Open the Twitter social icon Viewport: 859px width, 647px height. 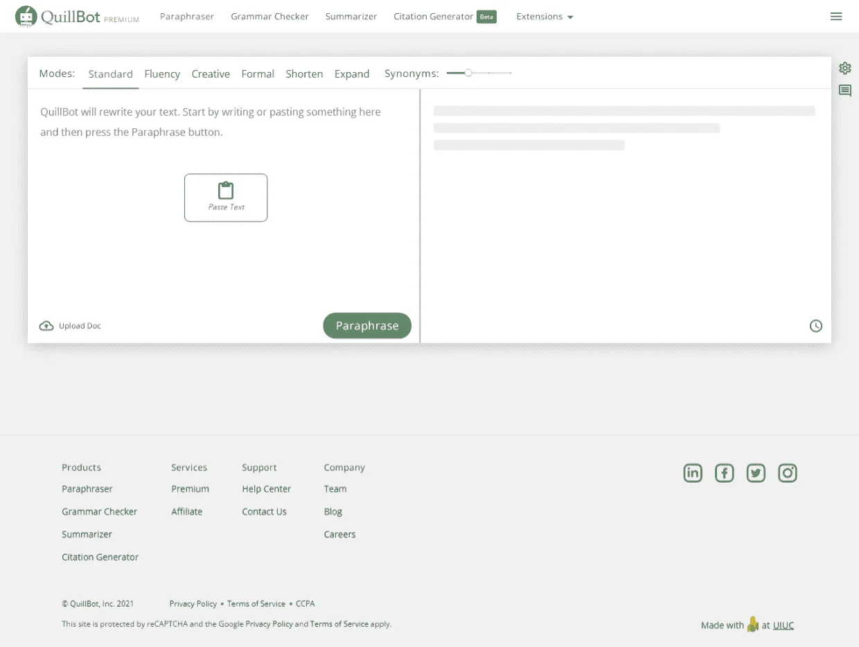[x=756, y=473]
